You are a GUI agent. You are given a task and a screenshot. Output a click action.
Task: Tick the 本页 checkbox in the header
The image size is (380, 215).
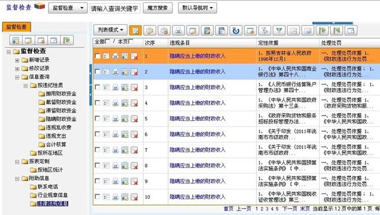(131, 42)
